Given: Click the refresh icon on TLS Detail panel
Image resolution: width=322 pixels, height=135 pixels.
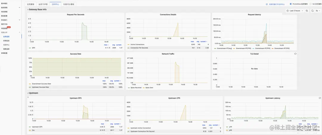Looking at the screenshot, I should point(295,54).
